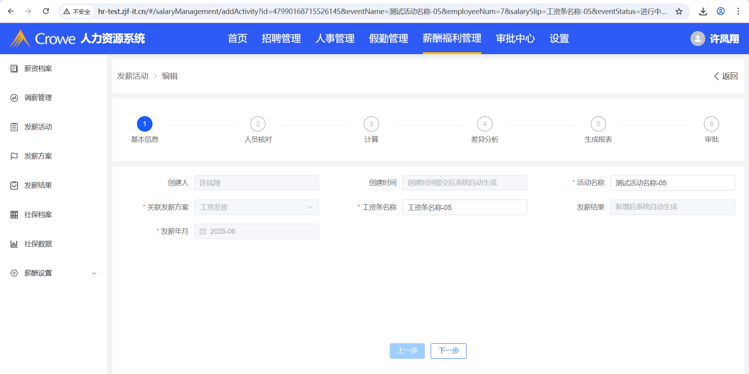
Task: Click the 调薪管理 sidebar icon
Action: [x=14, y=98]
